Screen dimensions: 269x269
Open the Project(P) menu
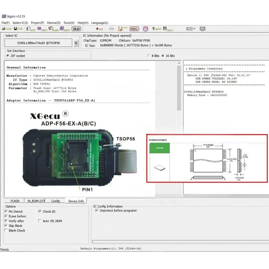click(x=37, y=23)
